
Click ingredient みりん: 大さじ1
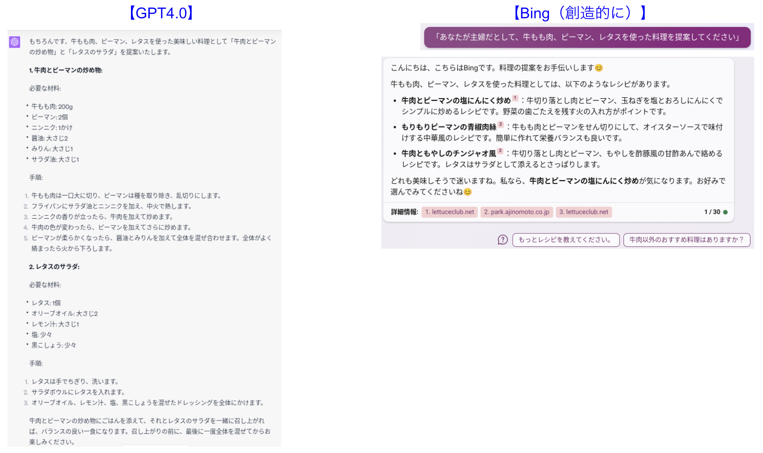(52, 149)
